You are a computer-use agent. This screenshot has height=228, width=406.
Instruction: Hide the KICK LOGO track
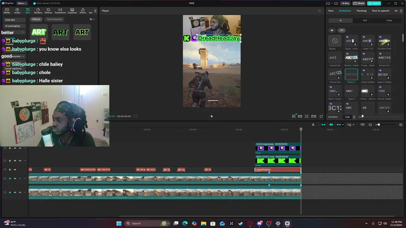click(x=15, y=161)
